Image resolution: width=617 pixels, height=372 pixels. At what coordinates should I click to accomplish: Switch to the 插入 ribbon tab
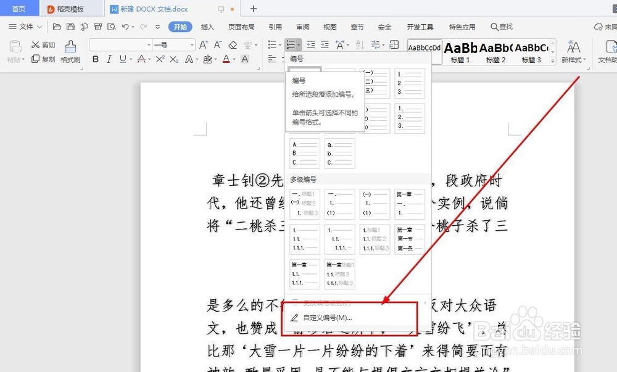tap(207, 27)
